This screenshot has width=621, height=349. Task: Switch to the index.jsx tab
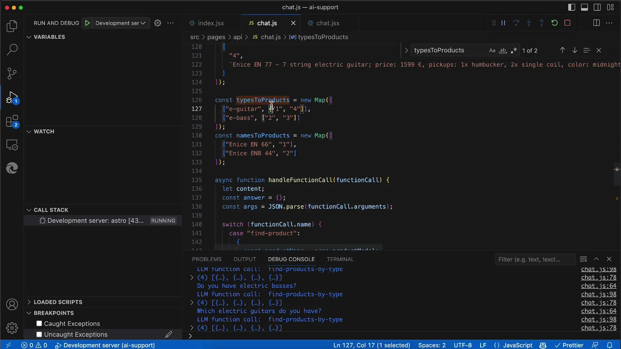tap(211, 23)
